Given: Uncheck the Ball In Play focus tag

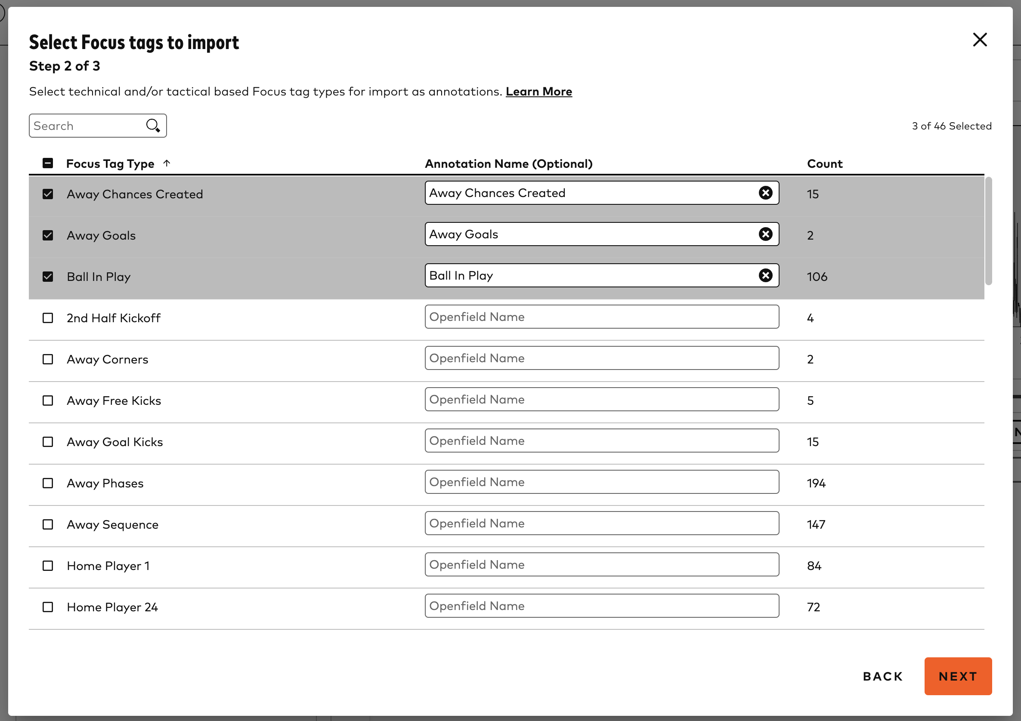Looking at the screenshot, I should click(48, 277).
